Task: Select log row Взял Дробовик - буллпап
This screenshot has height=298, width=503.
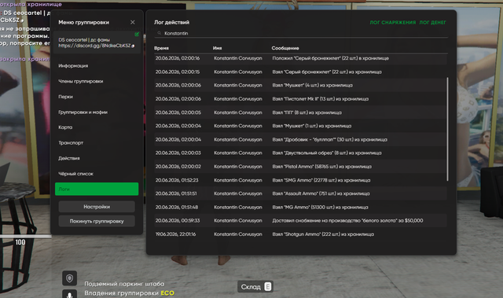Action: pos(300,139)
